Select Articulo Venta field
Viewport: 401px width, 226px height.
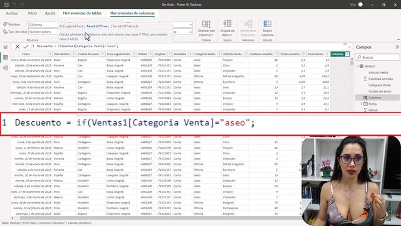pyautogui.click(x=378, y=73)
